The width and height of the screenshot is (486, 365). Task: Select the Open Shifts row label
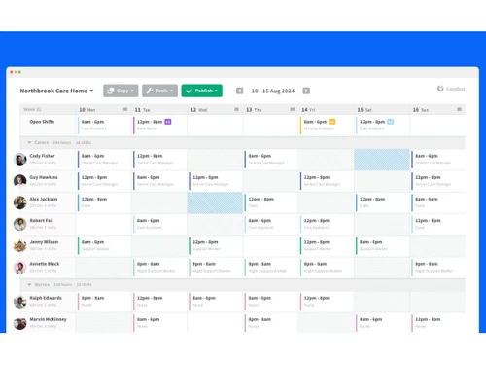point(42,122)
